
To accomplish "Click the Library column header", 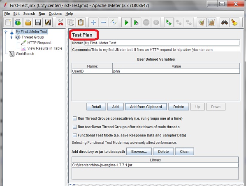I will [x=155, y=160].
